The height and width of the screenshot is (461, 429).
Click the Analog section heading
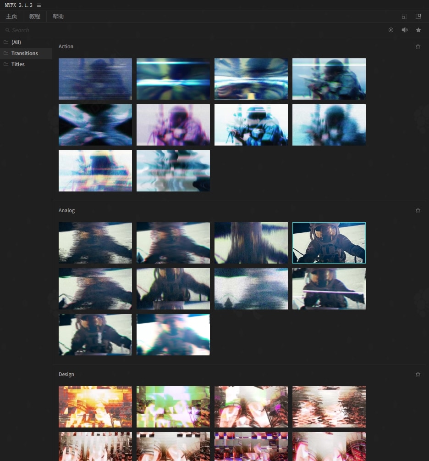click(66, 210)
